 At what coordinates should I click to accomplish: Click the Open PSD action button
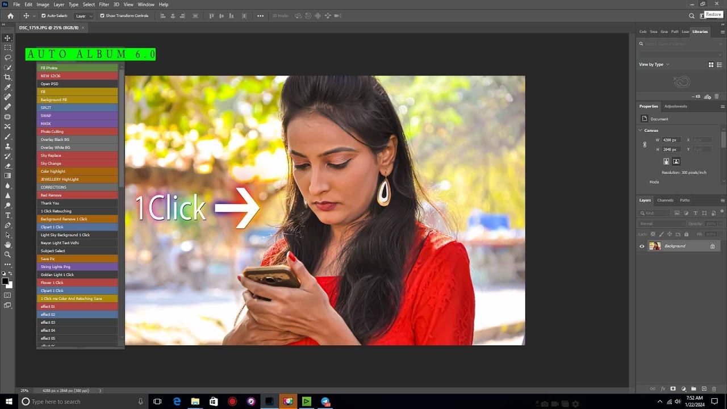77,84
